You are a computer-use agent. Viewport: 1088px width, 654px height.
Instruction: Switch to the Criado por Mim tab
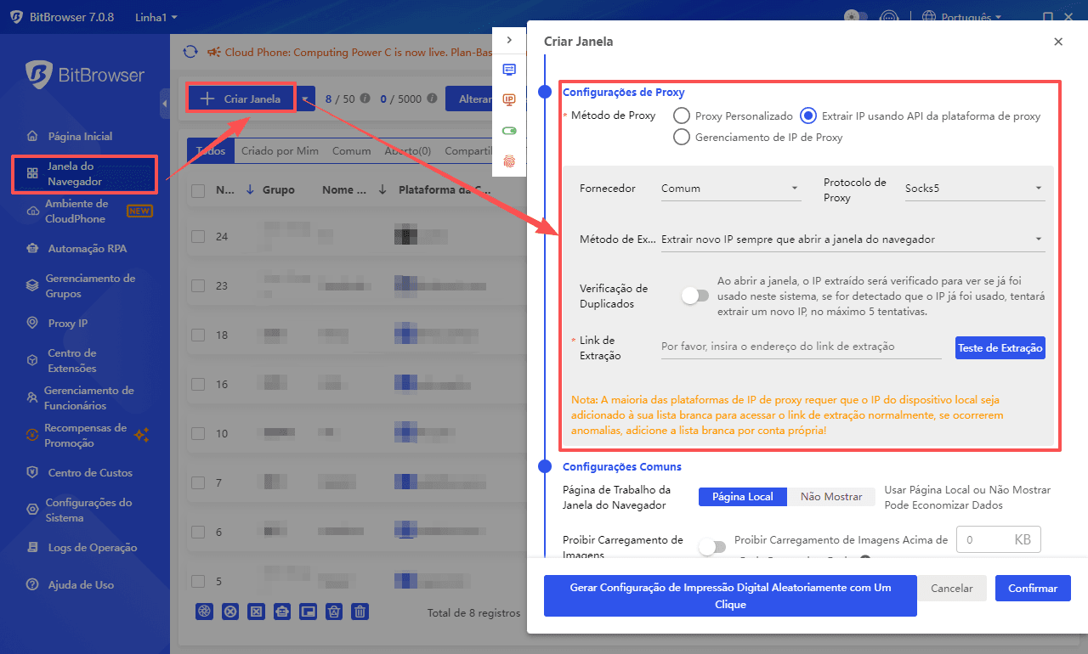point(280,151)
